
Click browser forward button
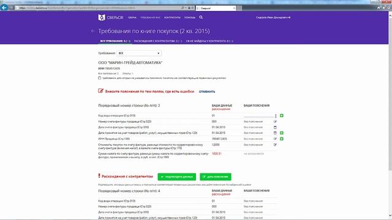pos(11,8)
